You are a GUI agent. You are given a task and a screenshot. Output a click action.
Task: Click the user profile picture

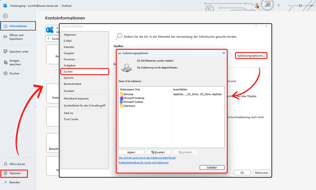(256, 5)
